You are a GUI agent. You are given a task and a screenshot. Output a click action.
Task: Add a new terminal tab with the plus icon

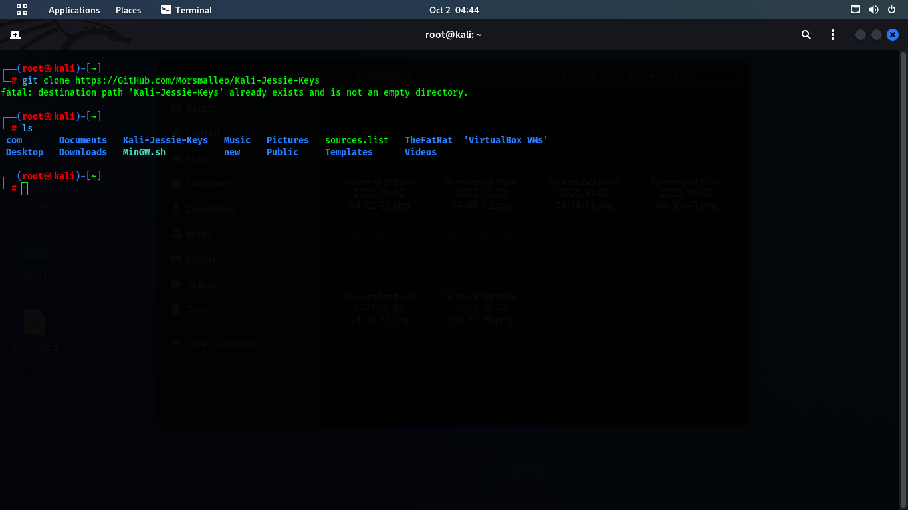[15, 35]
